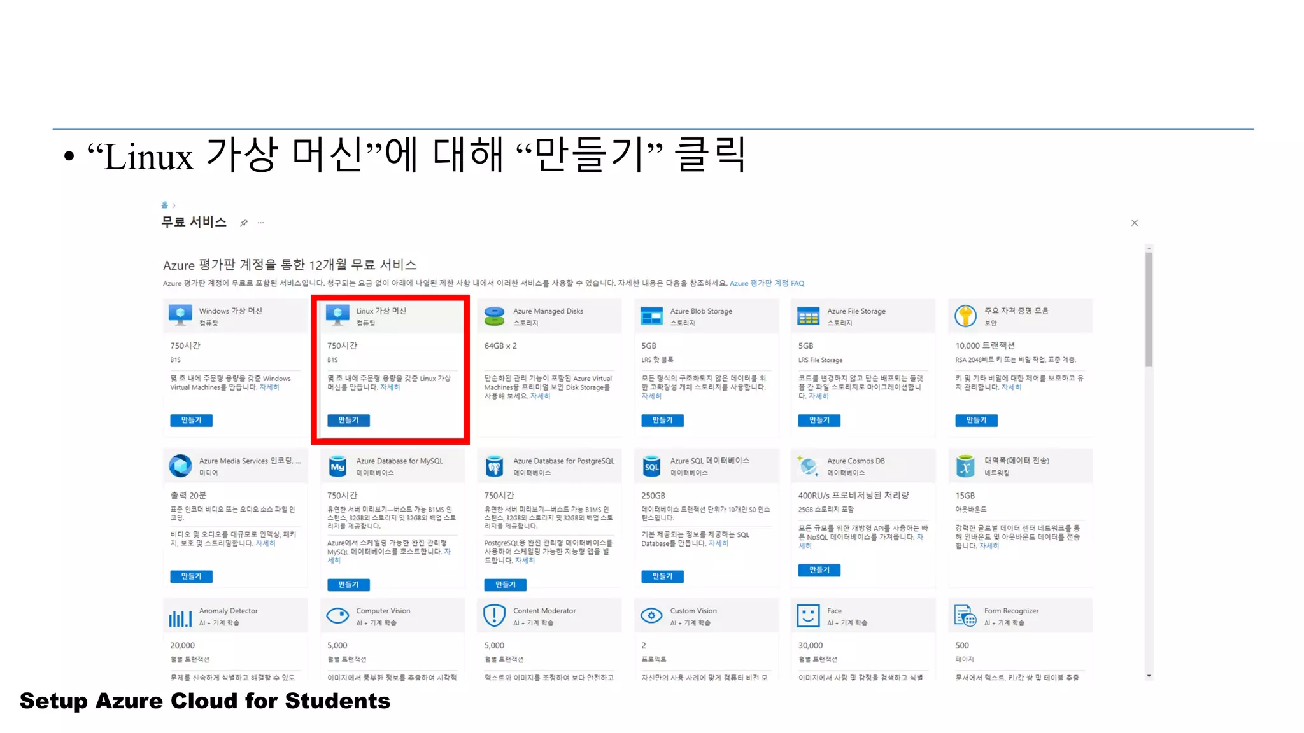Click the Azure Media Services icon
The image size is (1304, 733).
tap(180, 466)
